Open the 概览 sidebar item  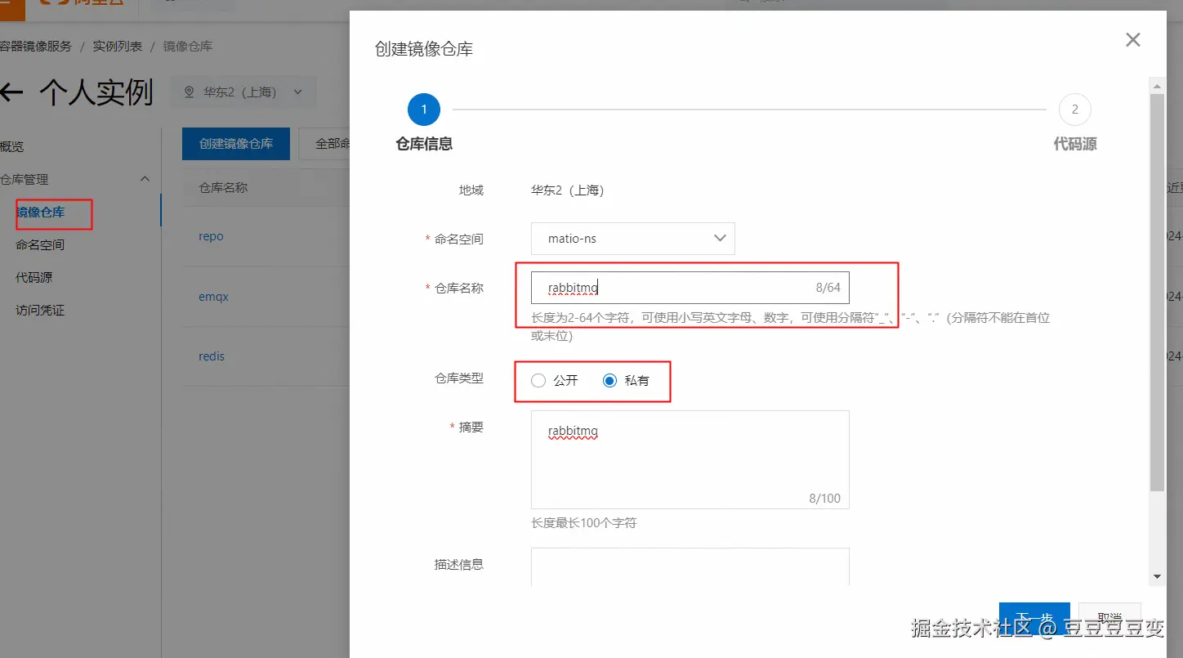12,146
